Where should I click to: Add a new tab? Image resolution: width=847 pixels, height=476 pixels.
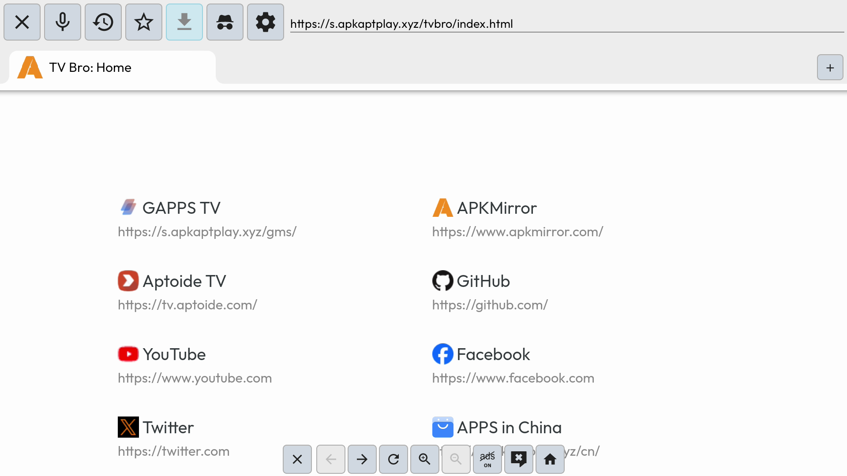830,67
